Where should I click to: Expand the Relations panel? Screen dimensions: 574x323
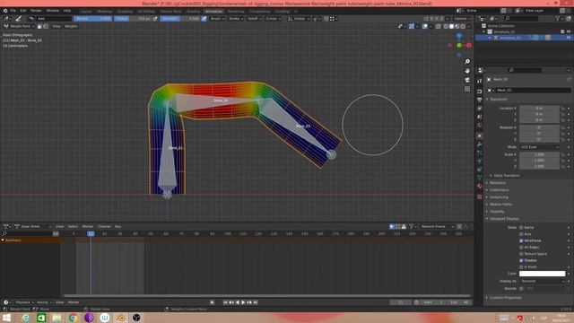[498, 183]
